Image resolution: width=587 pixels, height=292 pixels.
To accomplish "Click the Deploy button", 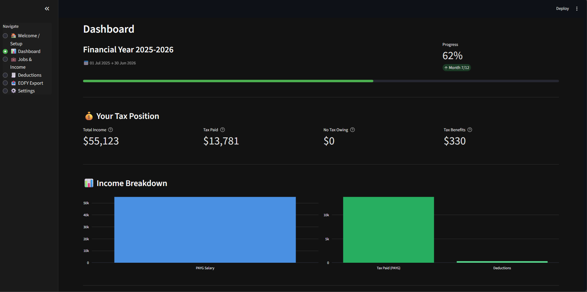I will [x=562, y=9].
